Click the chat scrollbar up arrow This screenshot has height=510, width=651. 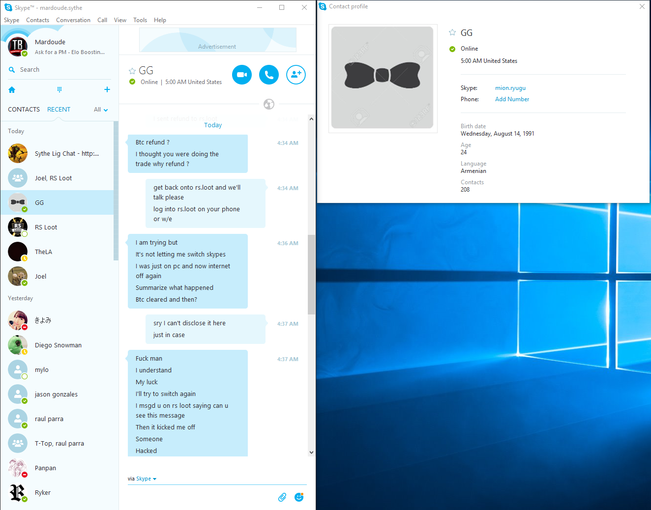click(x=311, y=119)
